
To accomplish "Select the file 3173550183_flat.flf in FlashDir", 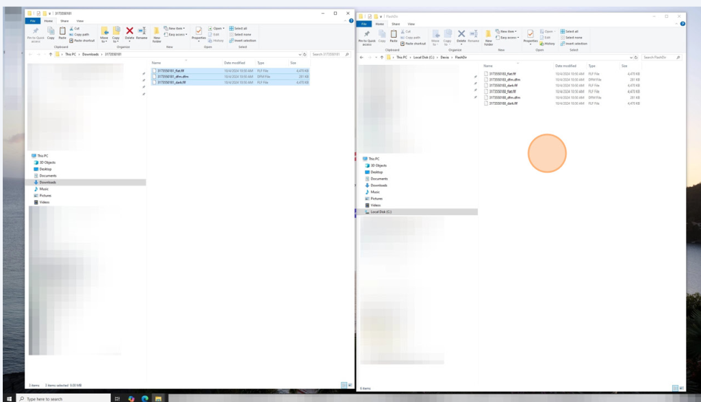I will pos(502,73).
